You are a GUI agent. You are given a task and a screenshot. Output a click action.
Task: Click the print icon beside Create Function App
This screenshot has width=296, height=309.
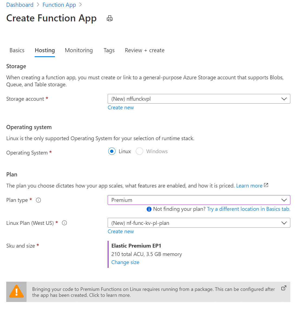110,18
